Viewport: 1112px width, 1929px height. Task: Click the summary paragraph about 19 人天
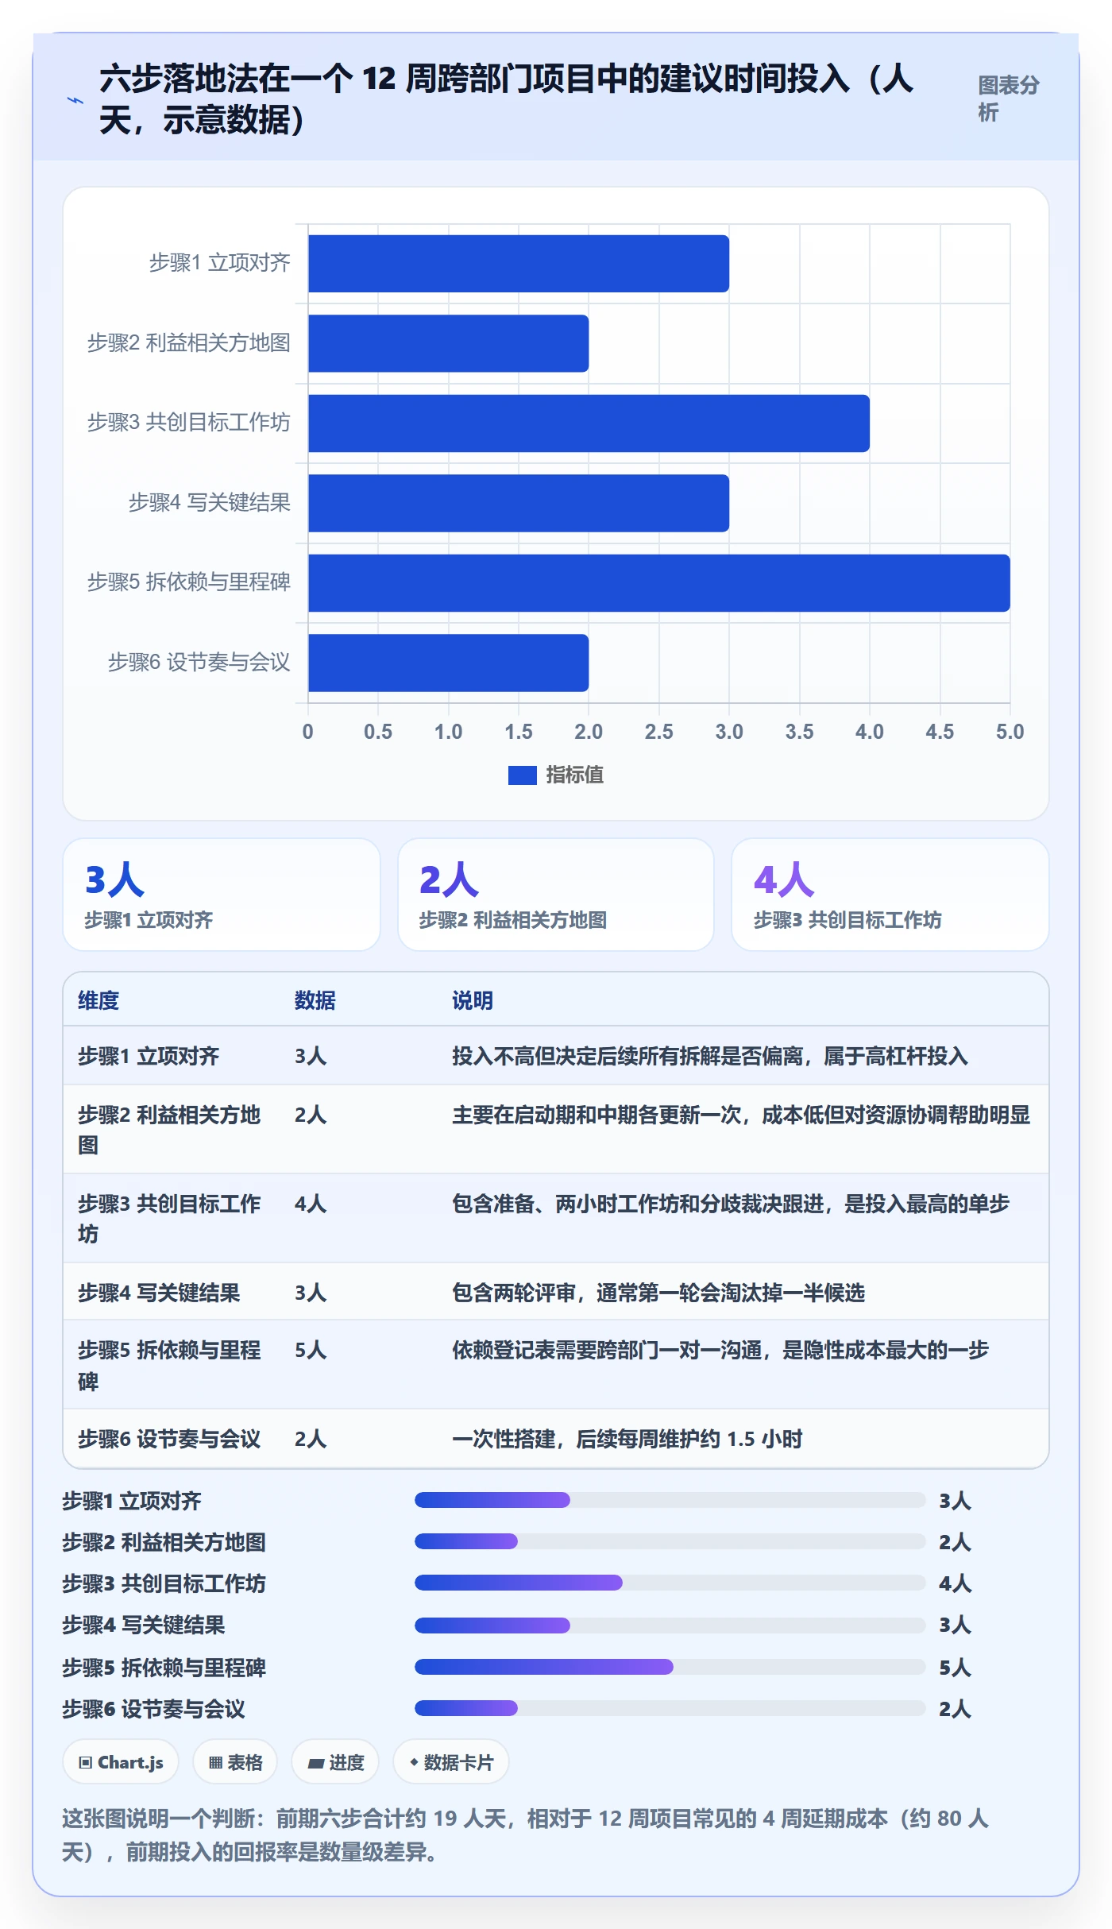tap(526, 1835)
